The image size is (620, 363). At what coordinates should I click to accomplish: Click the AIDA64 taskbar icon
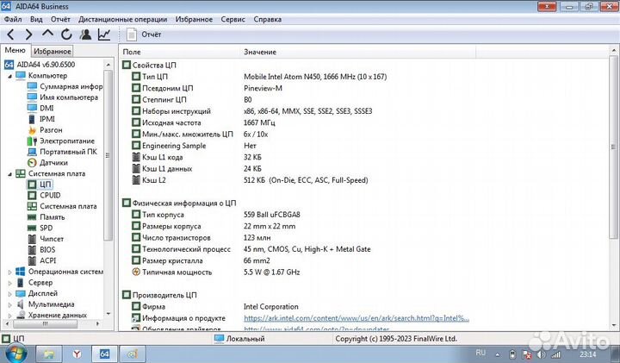104,354
